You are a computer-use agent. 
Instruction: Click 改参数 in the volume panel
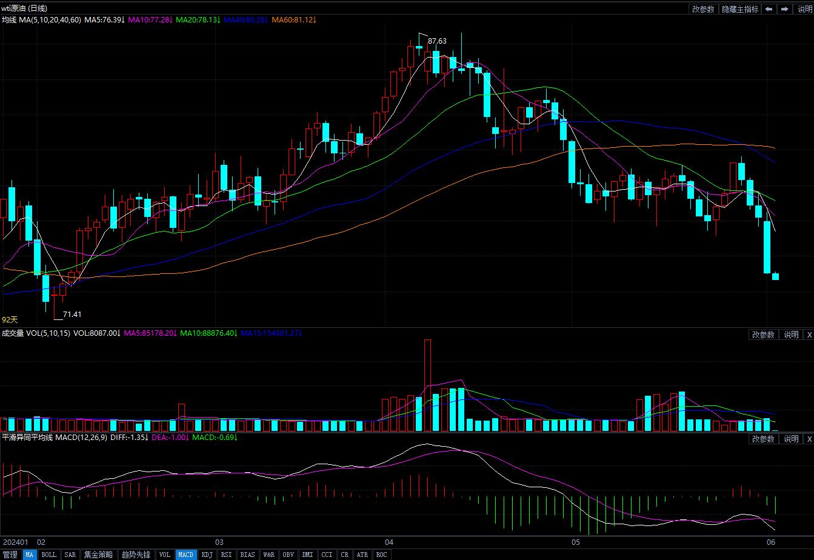click(763, 335)
